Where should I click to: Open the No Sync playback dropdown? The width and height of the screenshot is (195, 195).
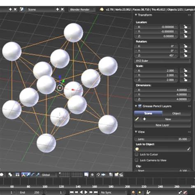point(113,193)
